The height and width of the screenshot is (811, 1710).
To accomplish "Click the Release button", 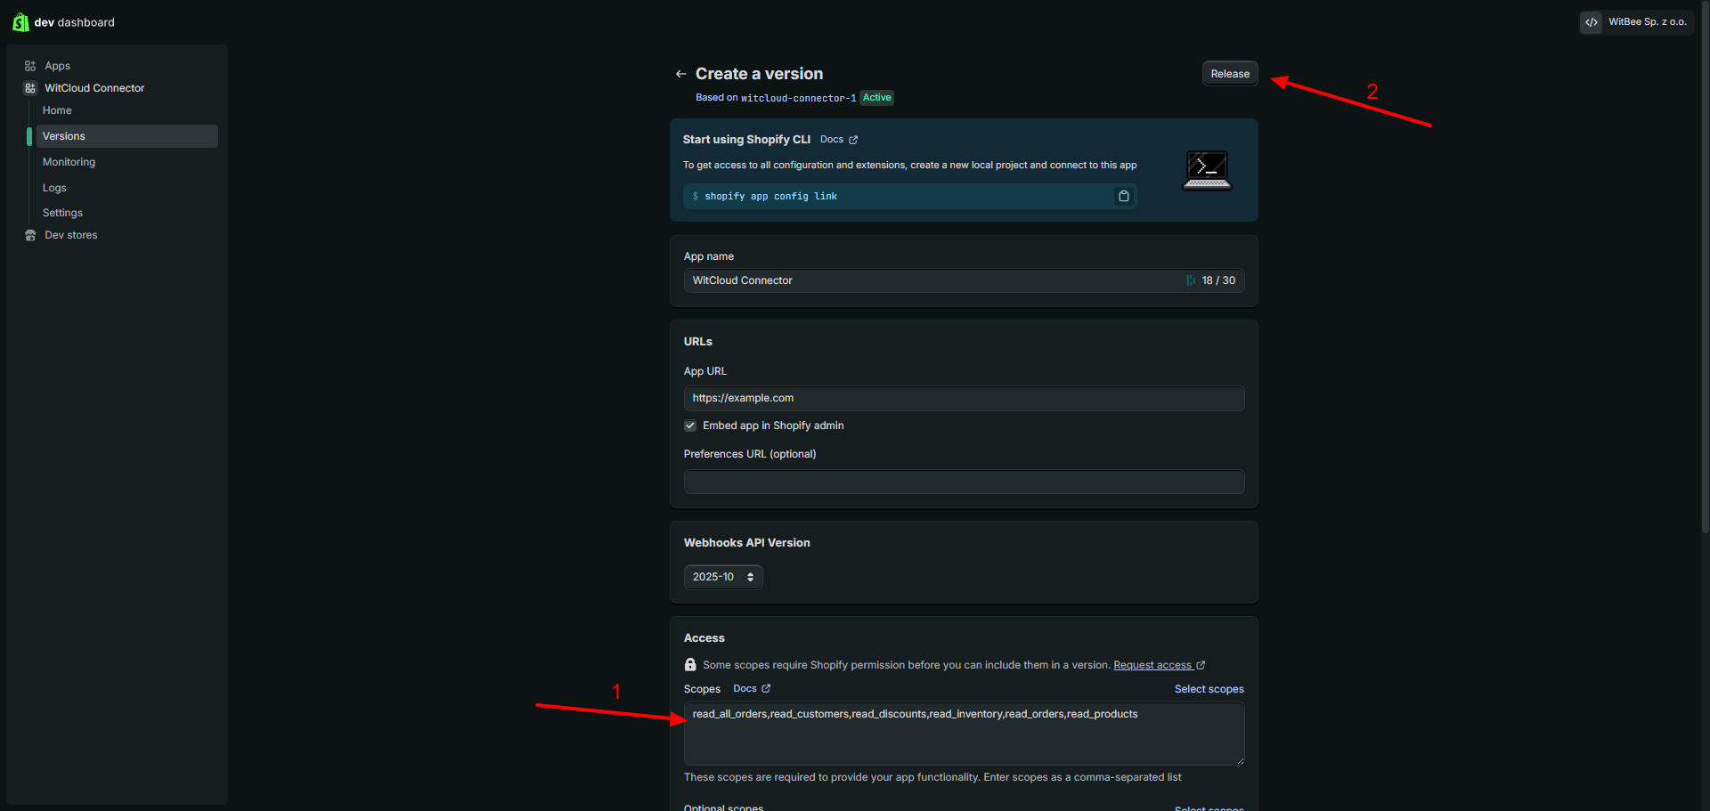I will pos(1230,74).
